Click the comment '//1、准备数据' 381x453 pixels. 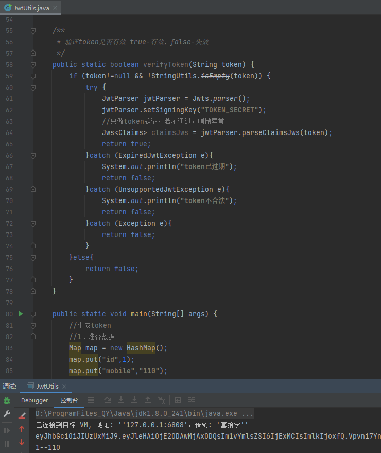pos(92,337)
